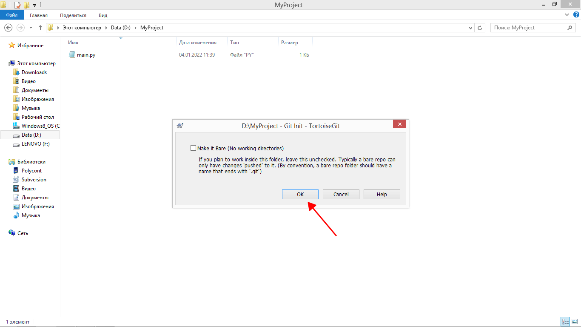This screenshot has width=581, height=327.
Task: Click MyProject in the address bar path
Action: pyautogui.click(x=152, y=28)
